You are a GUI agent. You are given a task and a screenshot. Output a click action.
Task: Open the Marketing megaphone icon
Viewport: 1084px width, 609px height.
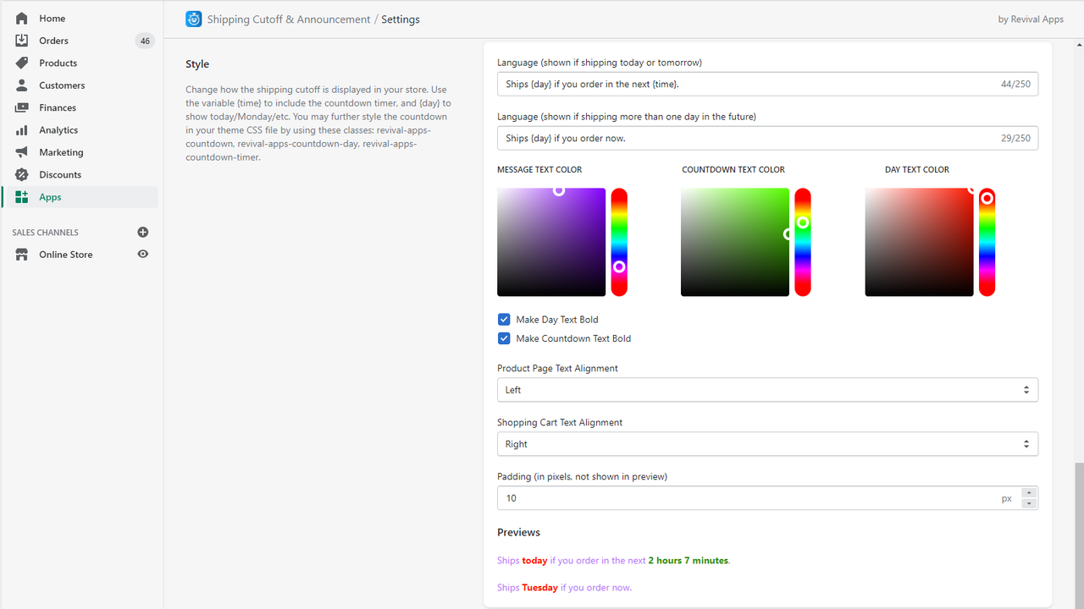22,152
